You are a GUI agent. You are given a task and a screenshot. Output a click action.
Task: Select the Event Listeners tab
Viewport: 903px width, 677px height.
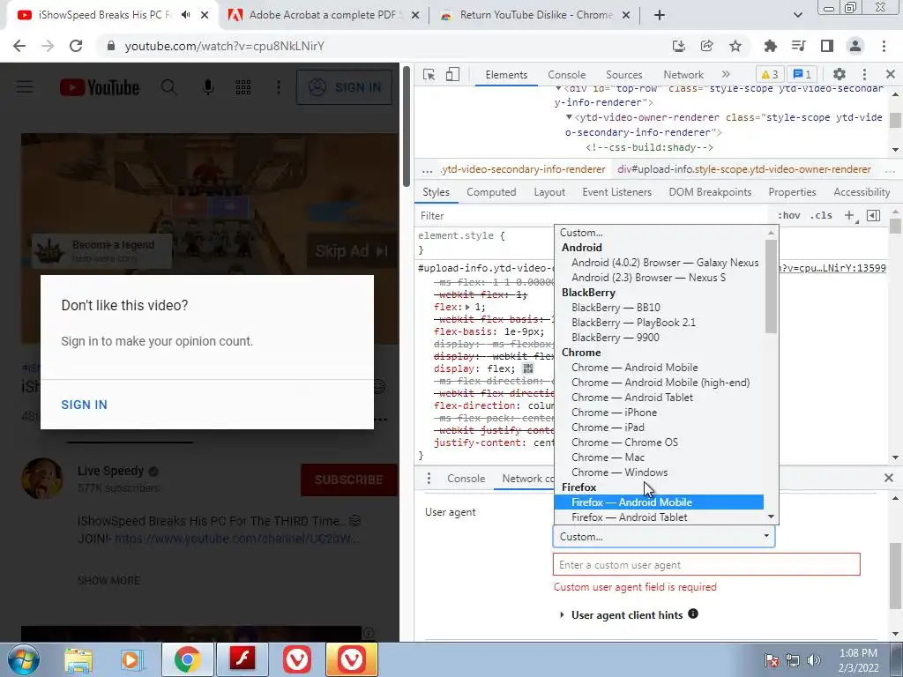(616, 192)
